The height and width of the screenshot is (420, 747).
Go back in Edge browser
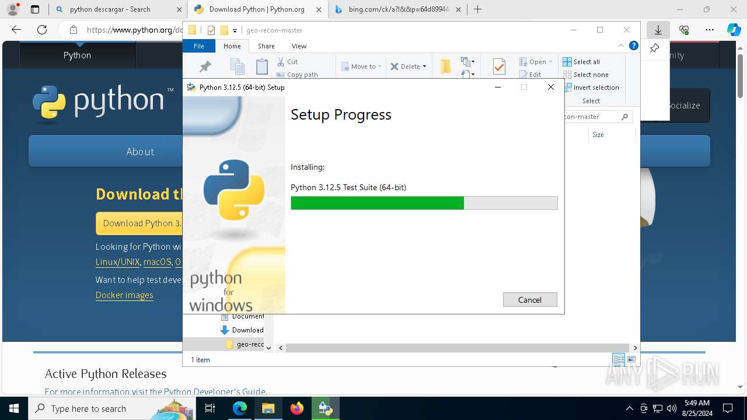tap(16, 30)
